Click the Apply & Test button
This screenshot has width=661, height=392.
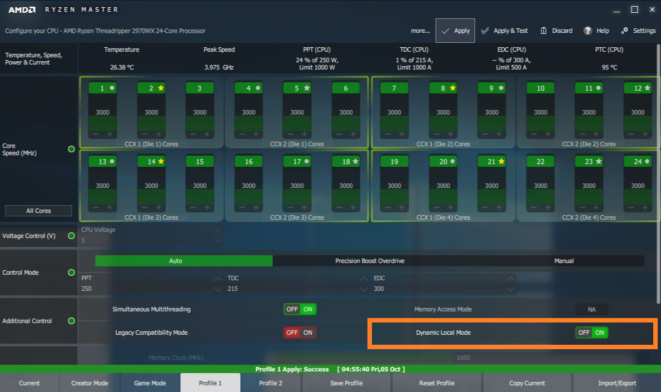[505, 31]
